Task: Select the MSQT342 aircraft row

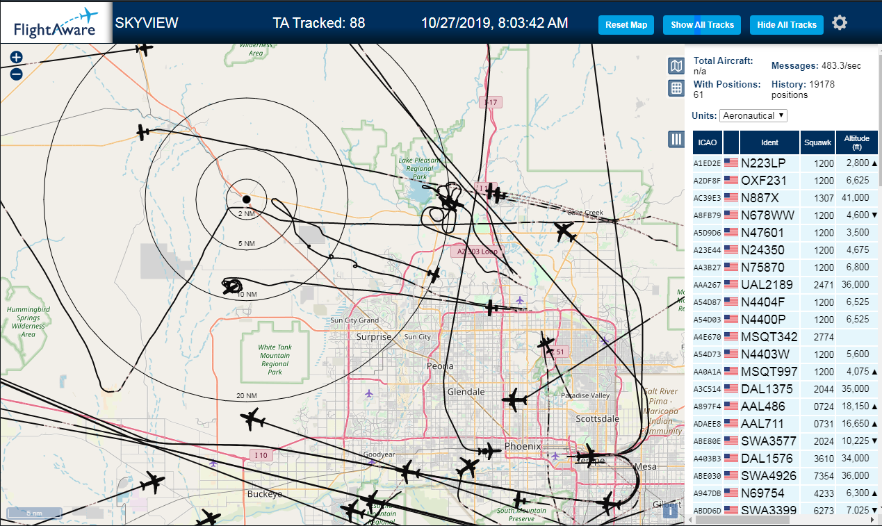Action: pyautogui.click(x=785, y=337)
